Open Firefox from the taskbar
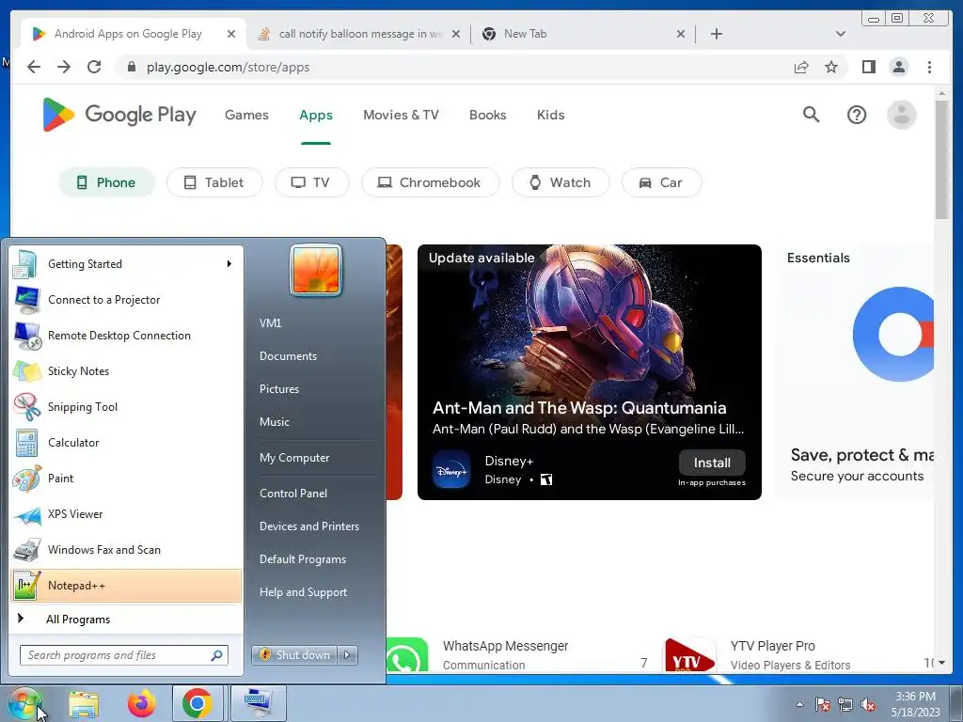This screenshot has width=963, height=722. 141,703
